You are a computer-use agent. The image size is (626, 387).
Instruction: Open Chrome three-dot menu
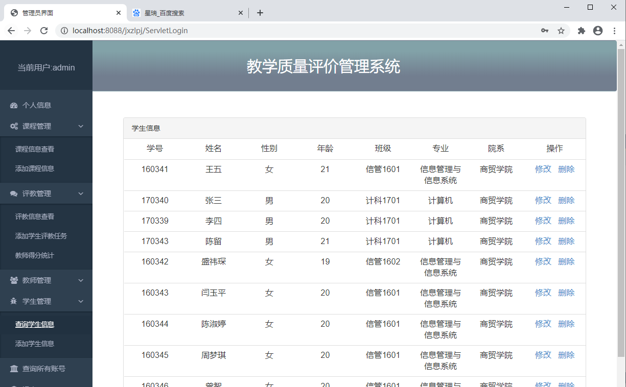[614, 31]
